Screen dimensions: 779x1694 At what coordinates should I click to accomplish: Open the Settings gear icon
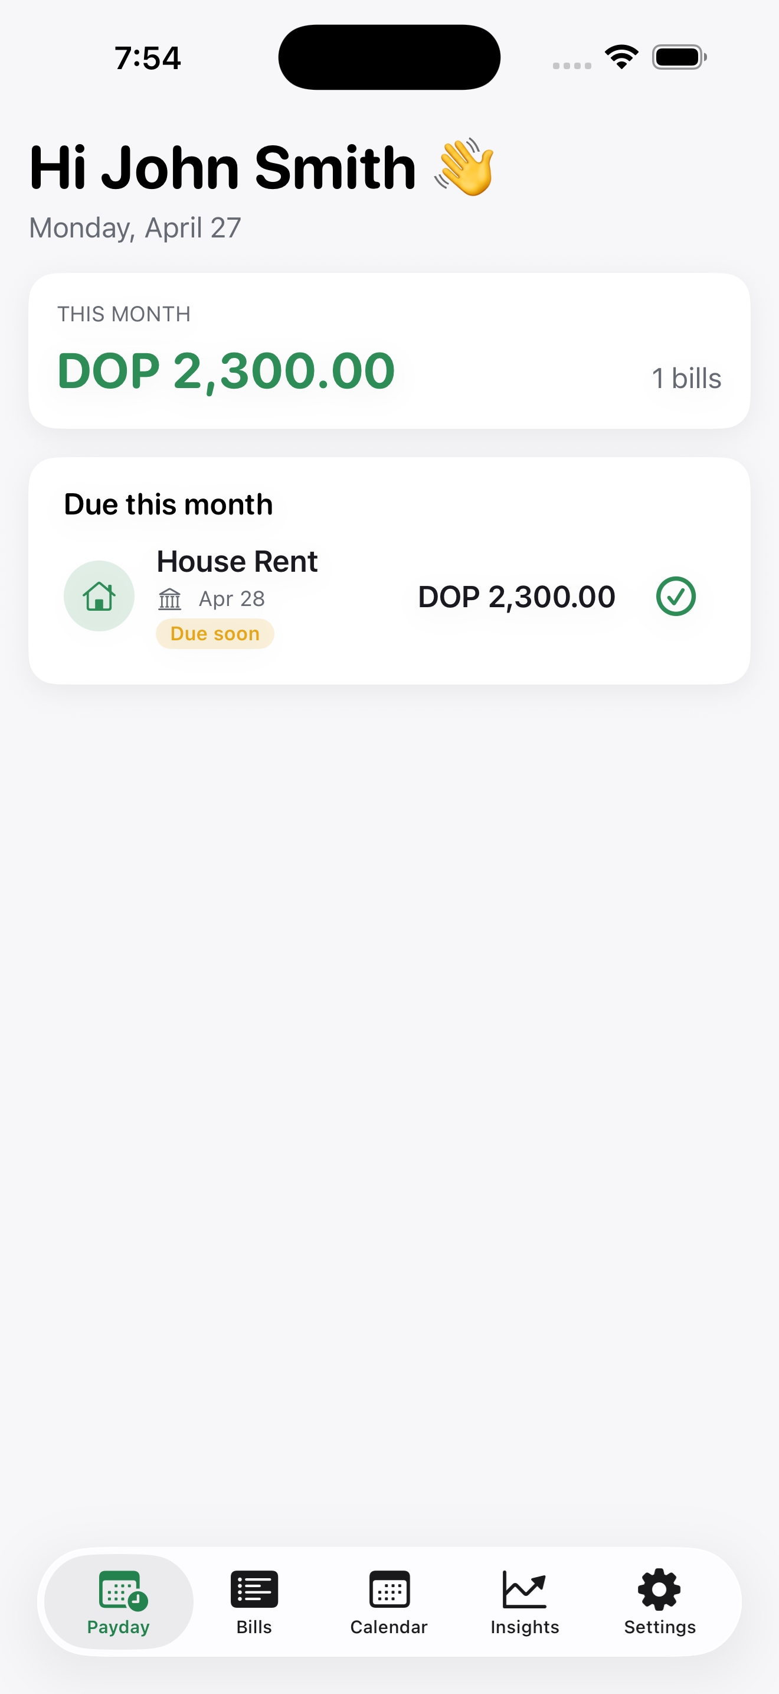(x=659, y=1590)
